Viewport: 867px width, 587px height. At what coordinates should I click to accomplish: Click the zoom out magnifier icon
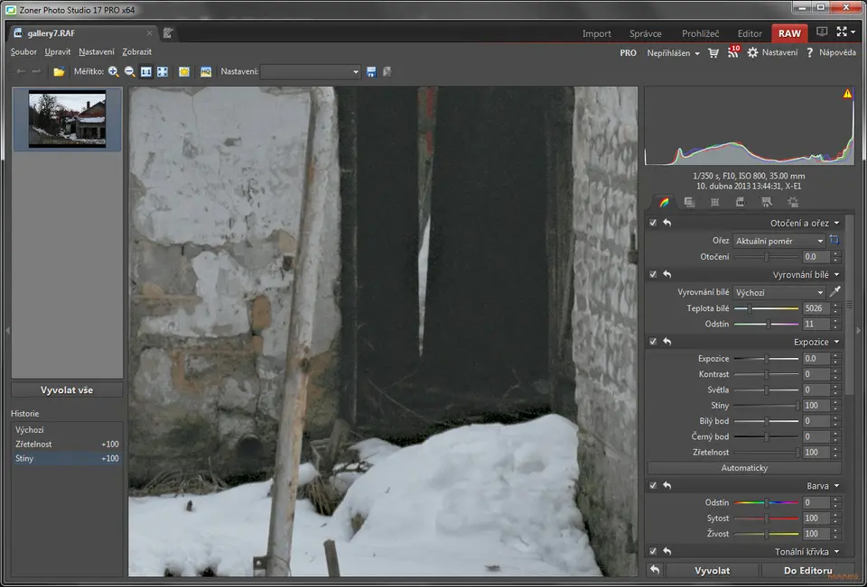130,71
